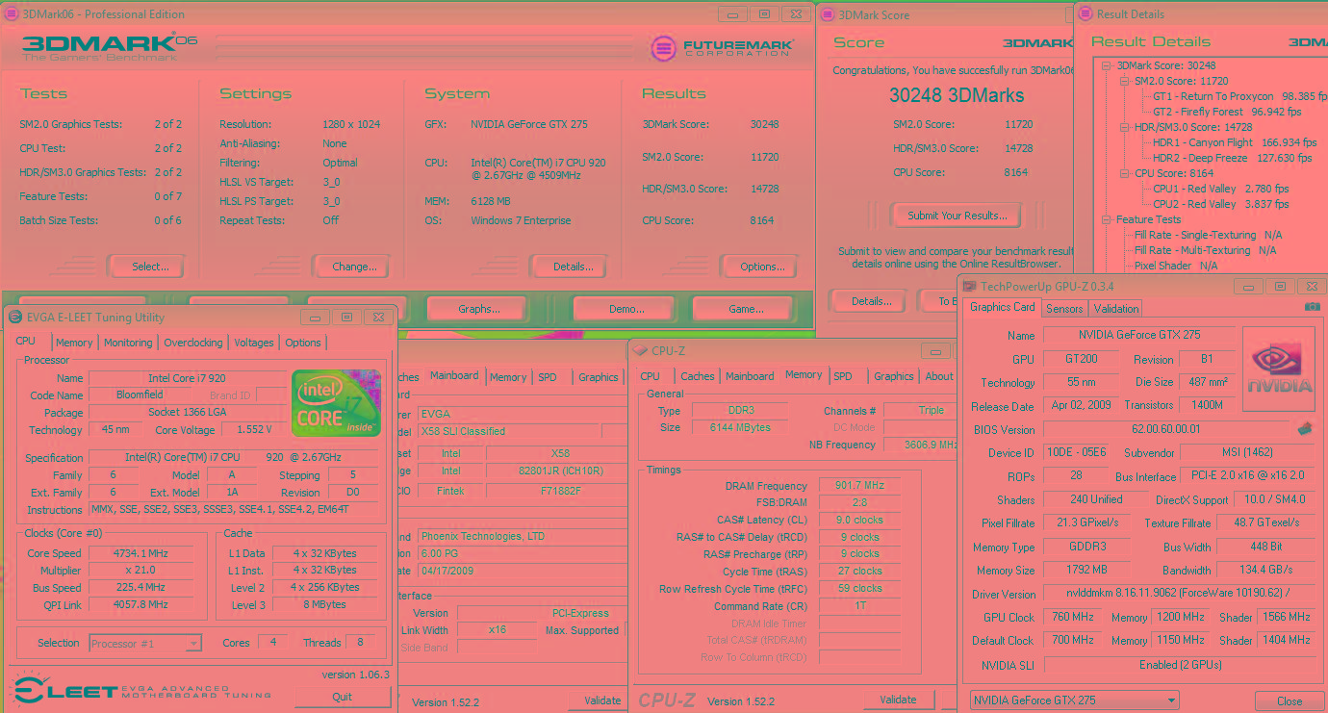
Task: Take a GPU-Z screenshot with camera icon
Action: (1312, 307)
